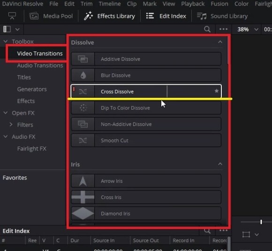Viewport: 272px width, 251px height.
Task: Click the Cross Iris plus icon
Action: (x=83, y=197)
